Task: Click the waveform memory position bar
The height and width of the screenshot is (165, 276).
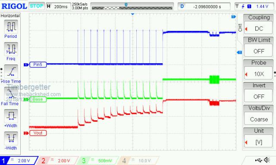Action: pos(132,6)
